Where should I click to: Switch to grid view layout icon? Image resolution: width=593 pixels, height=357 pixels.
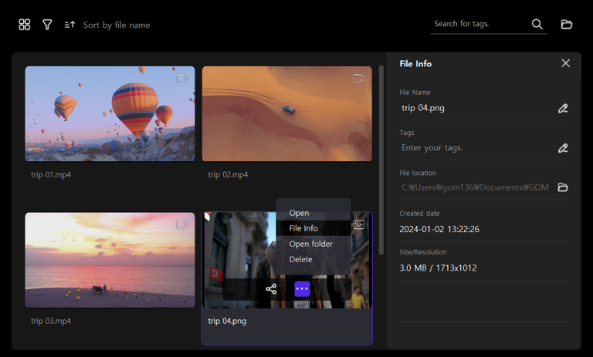[x=25, y=25]
